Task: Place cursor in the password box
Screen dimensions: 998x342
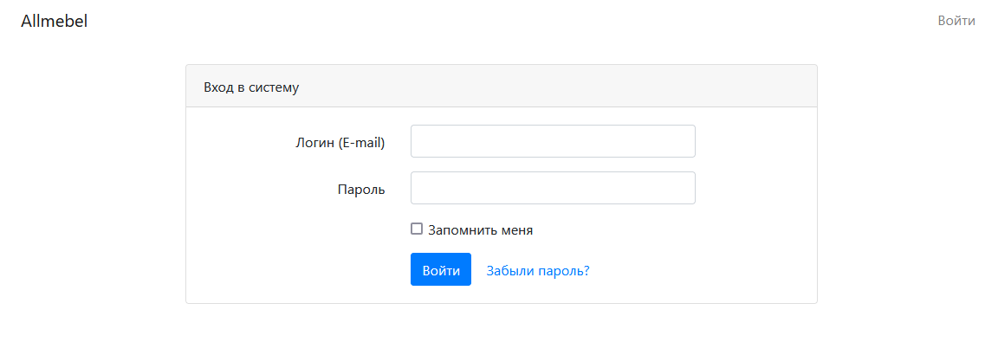Action: (x=553, y=188)
